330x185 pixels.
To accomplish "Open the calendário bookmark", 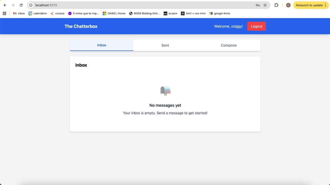I will tap(38, 13).
